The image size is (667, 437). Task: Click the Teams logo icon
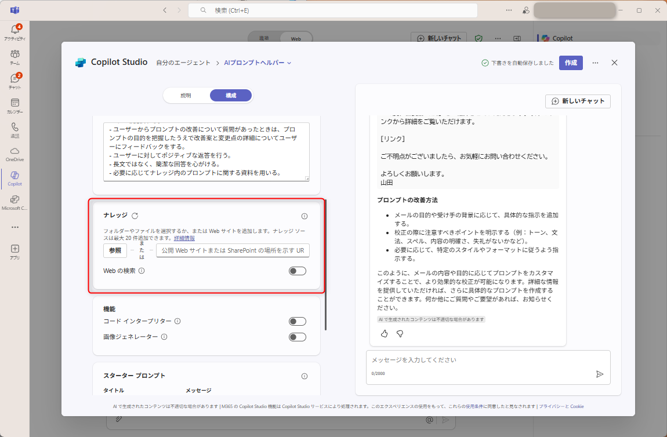pos(15,10)
